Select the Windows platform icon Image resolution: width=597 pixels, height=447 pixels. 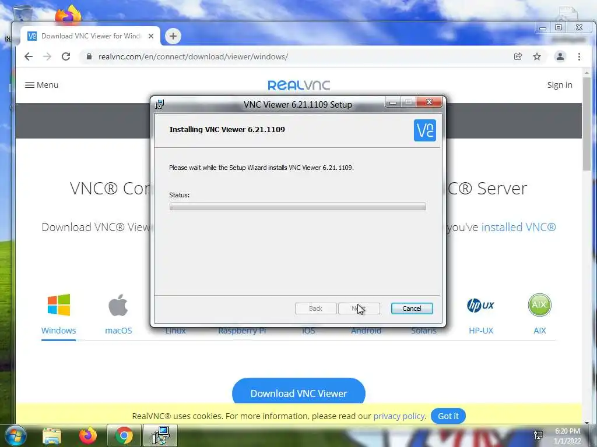[59, 305]
